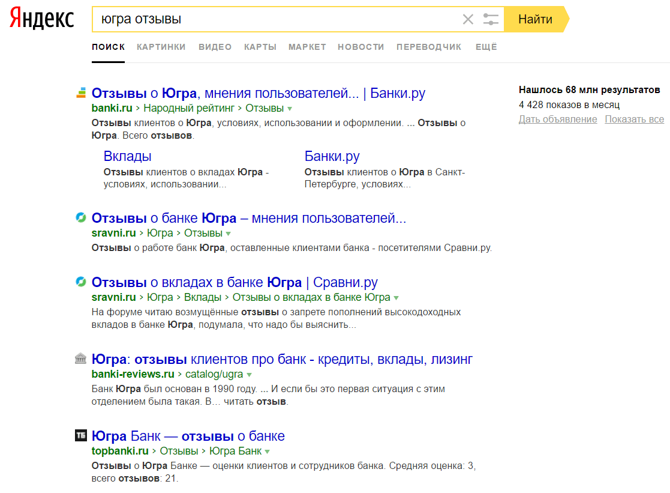670x493 pixels.
Task: Open result Югра Банк — отзывы о банке
Action: (188, 436)
